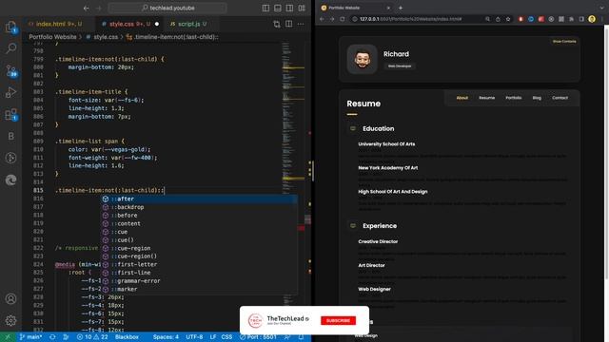This screenshot has width=609, height=342.
Task: Go to About nav link
Action: coord(462,98)
